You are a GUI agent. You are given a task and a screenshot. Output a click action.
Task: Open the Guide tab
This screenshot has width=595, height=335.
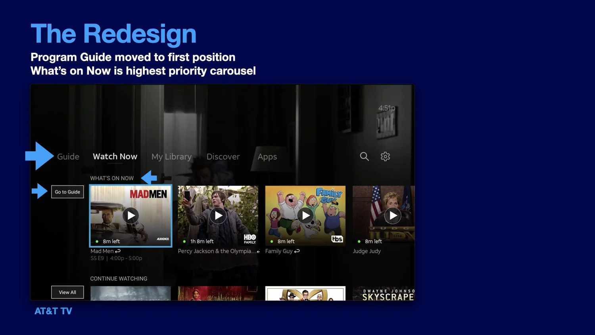click(68, 156)
